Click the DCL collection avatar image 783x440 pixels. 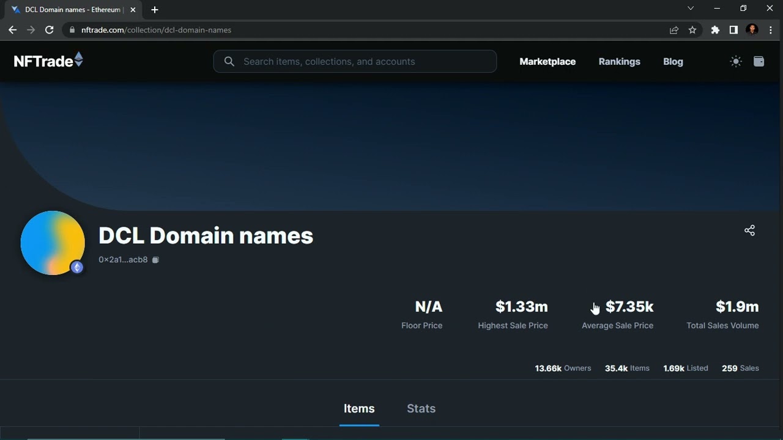53,243
